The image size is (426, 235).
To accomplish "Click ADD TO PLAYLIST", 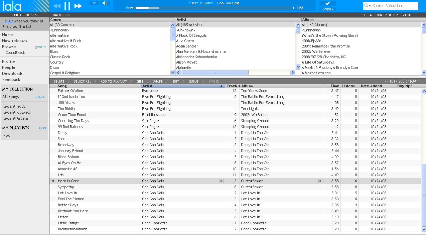I will coord(114,82).
